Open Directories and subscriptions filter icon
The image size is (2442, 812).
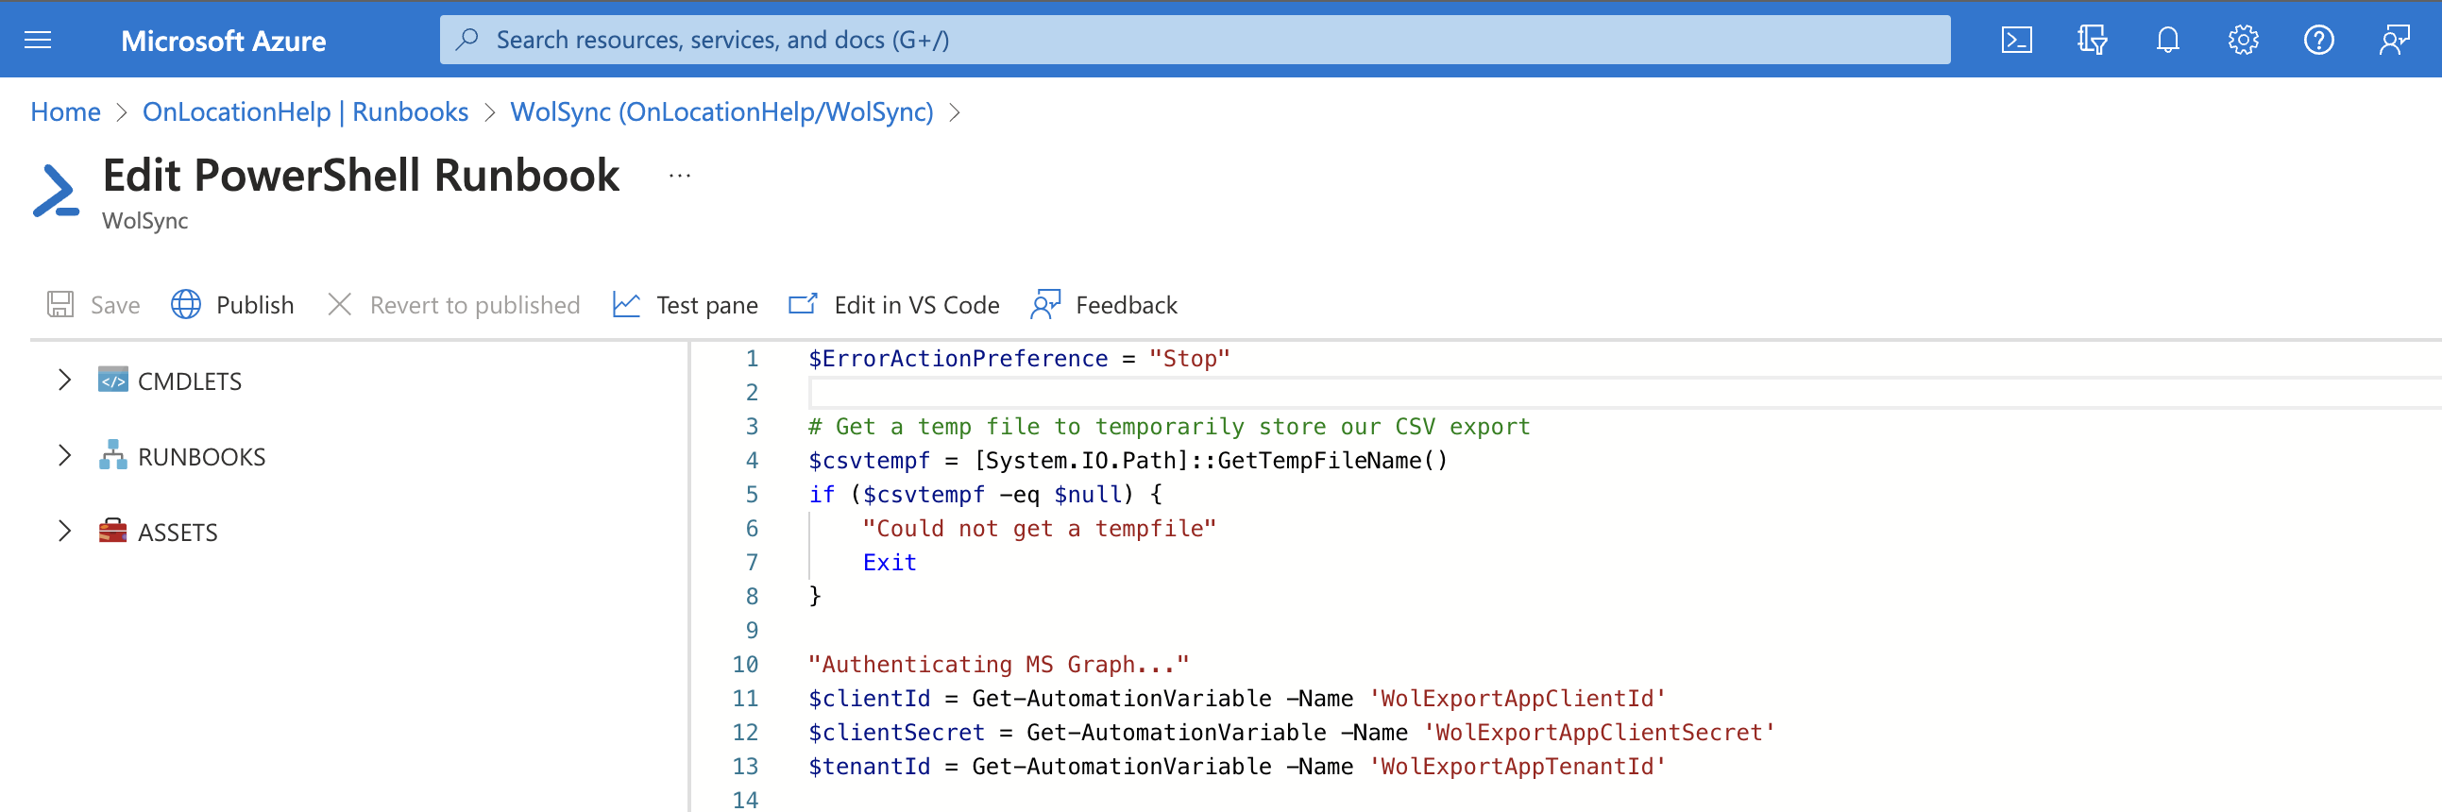click(2093, 40)
